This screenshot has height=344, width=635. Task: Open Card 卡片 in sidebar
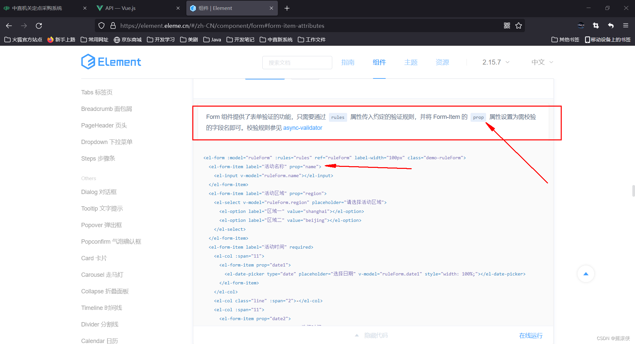94,258
